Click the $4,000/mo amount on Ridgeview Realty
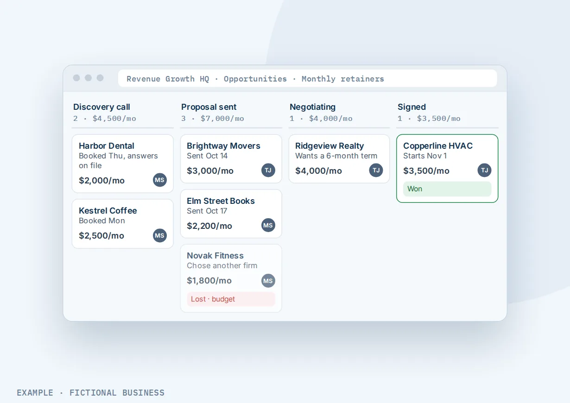Viewport: 570px width, 403px height. coord(319,170)
